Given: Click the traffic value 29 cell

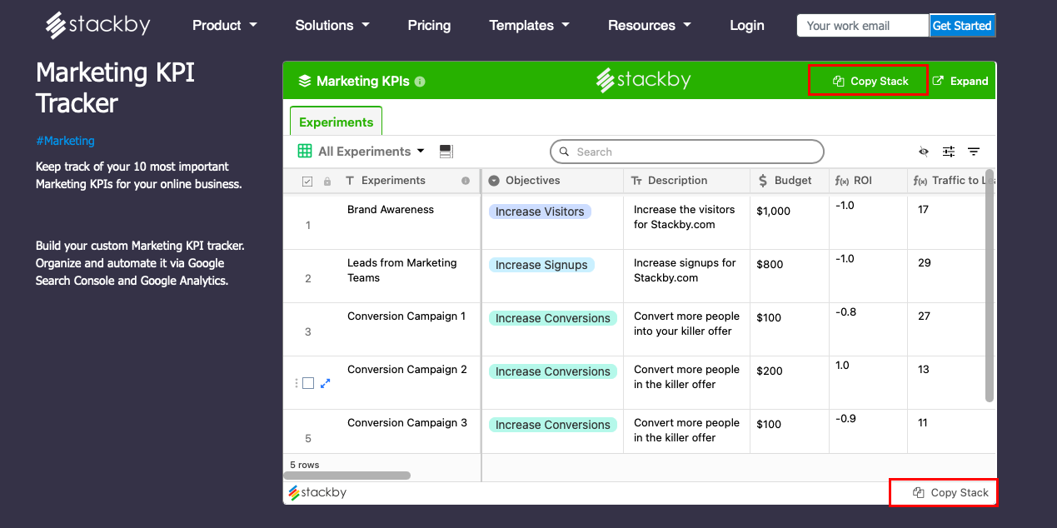Looking at the screenshot, I should point(946,276).
